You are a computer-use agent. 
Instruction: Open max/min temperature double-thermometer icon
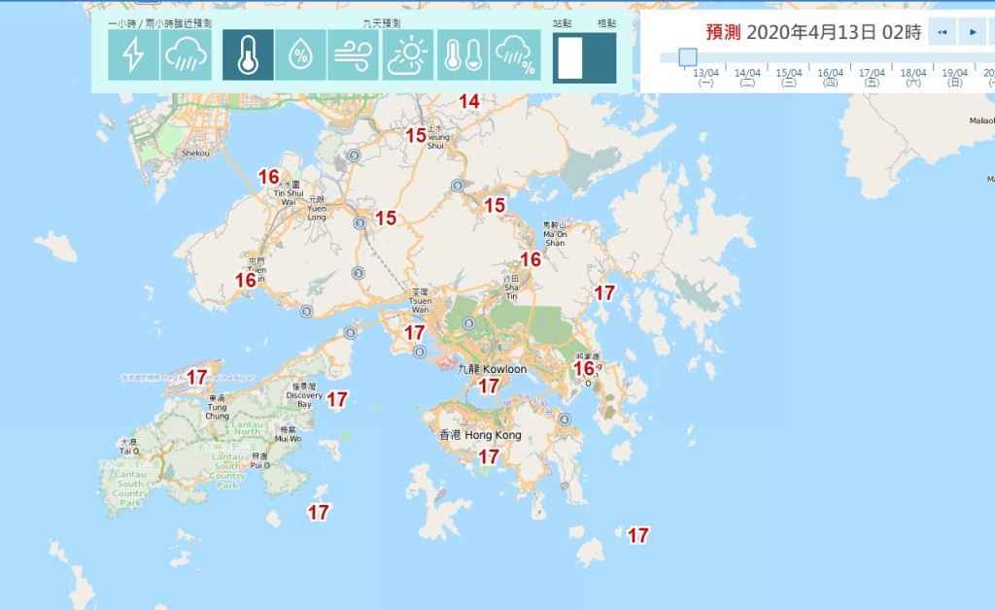coord(463,55)
